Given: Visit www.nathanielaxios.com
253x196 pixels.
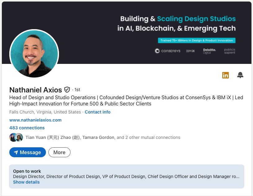Looking at the screenshot, I should [35, 120].
